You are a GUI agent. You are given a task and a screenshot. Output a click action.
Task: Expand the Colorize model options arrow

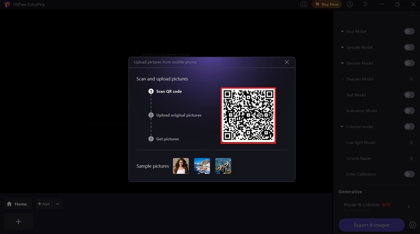point(342,126)
